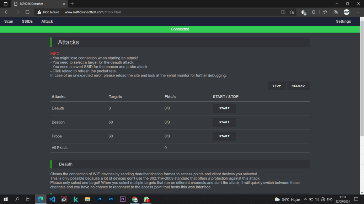Add this page to favorites
364x204 pixels.
[x=292, y=12]
